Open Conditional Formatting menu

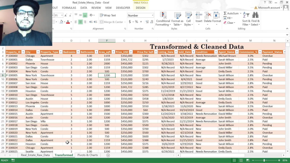coord(163,19)
